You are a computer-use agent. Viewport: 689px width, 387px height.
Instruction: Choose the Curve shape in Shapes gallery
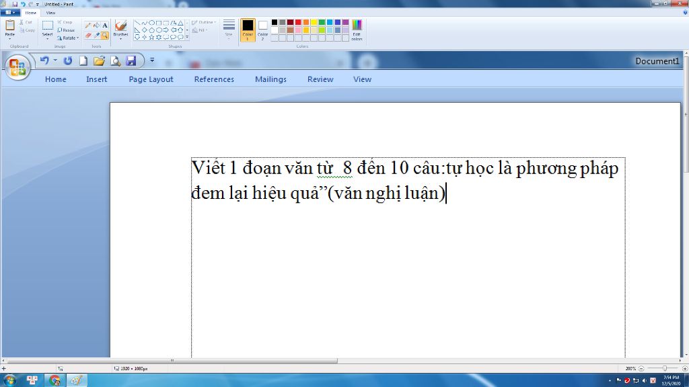tap(144, 23)
